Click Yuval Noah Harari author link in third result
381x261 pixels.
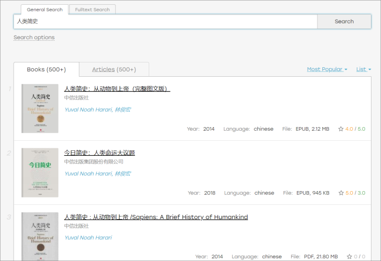coord(88,237)
